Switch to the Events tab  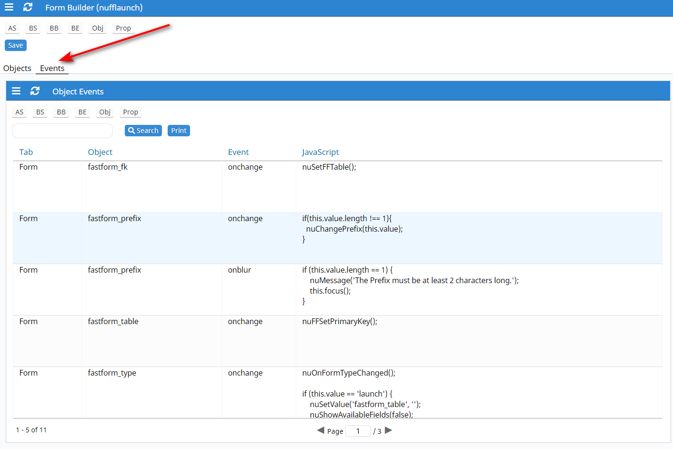(x=52, y=68)
